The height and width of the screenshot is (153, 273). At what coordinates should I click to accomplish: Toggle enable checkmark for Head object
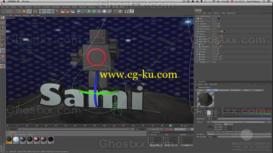point(216,57)
